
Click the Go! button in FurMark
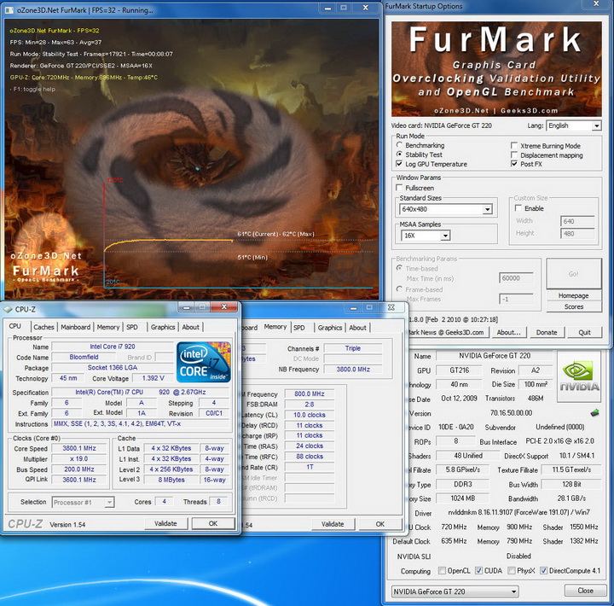[x=574, y=274]
